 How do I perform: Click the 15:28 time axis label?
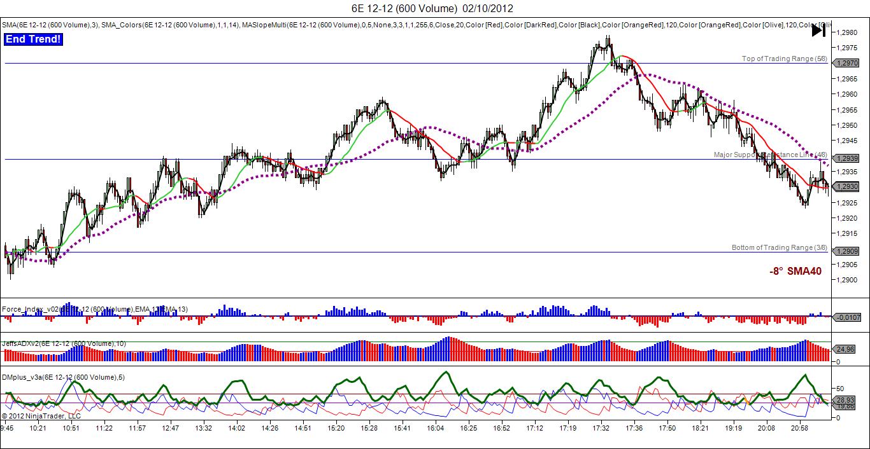point(369,429)
